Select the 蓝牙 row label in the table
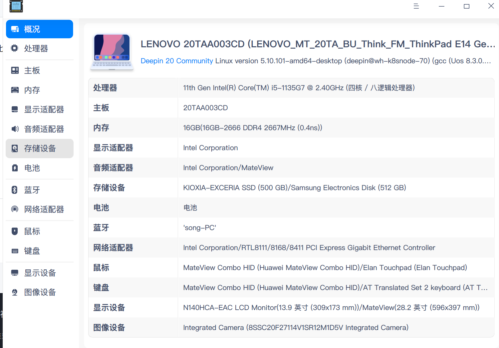This screenshot has height=348, width=499. pyautogui.click(x=101, y=228)
